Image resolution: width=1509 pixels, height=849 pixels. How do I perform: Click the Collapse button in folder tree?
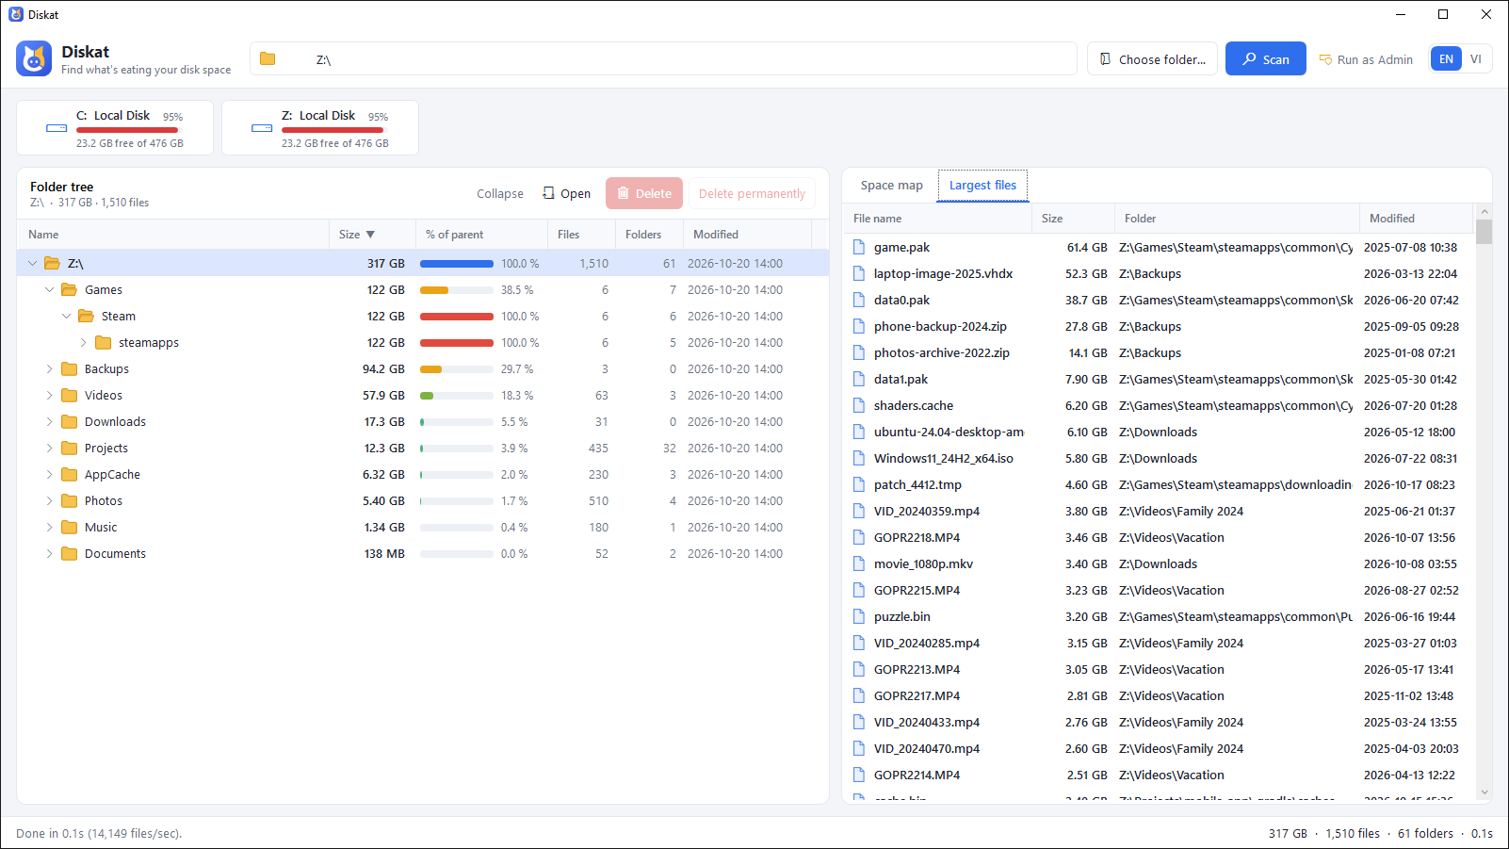click(499, 193)
